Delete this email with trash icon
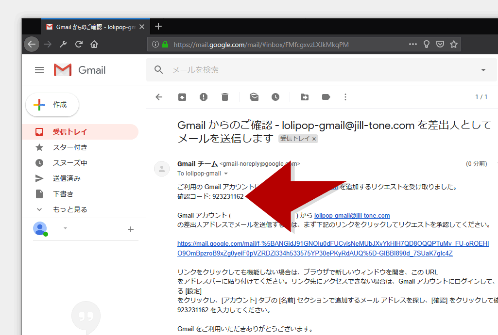This screenshot has height=335, width=498. [225, 97]
